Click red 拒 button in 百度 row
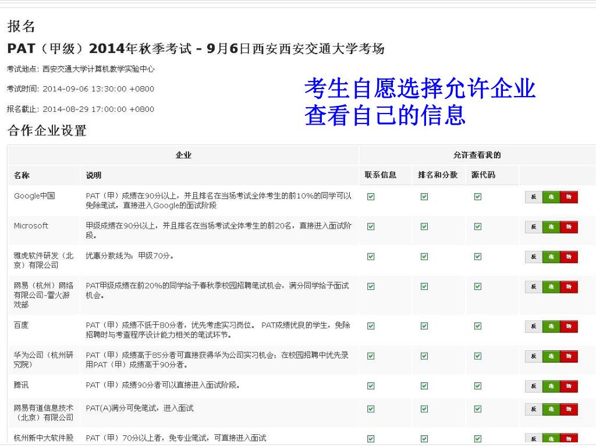Viewport: 596px width, 447px height. [569, 327]
